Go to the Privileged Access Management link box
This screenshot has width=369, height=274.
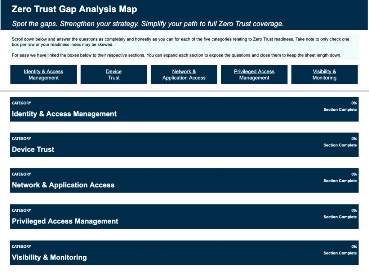[x=254, y=75]
